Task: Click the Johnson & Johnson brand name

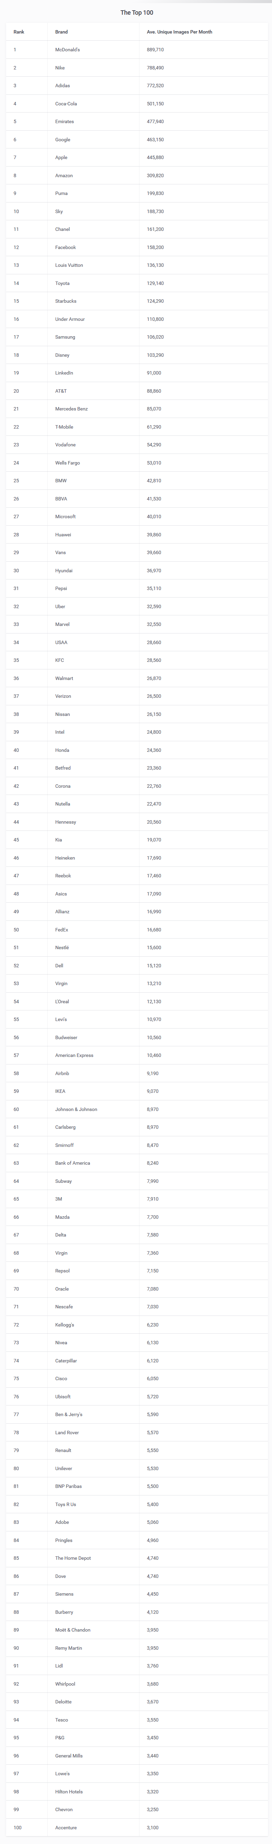Action: [76, 1109]
